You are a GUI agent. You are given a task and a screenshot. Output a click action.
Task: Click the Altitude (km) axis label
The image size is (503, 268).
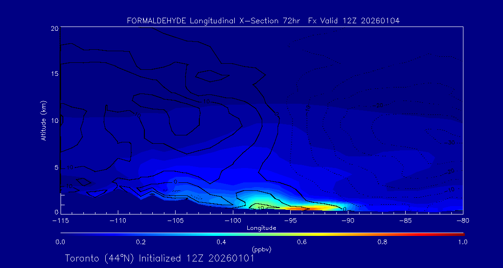43,120
